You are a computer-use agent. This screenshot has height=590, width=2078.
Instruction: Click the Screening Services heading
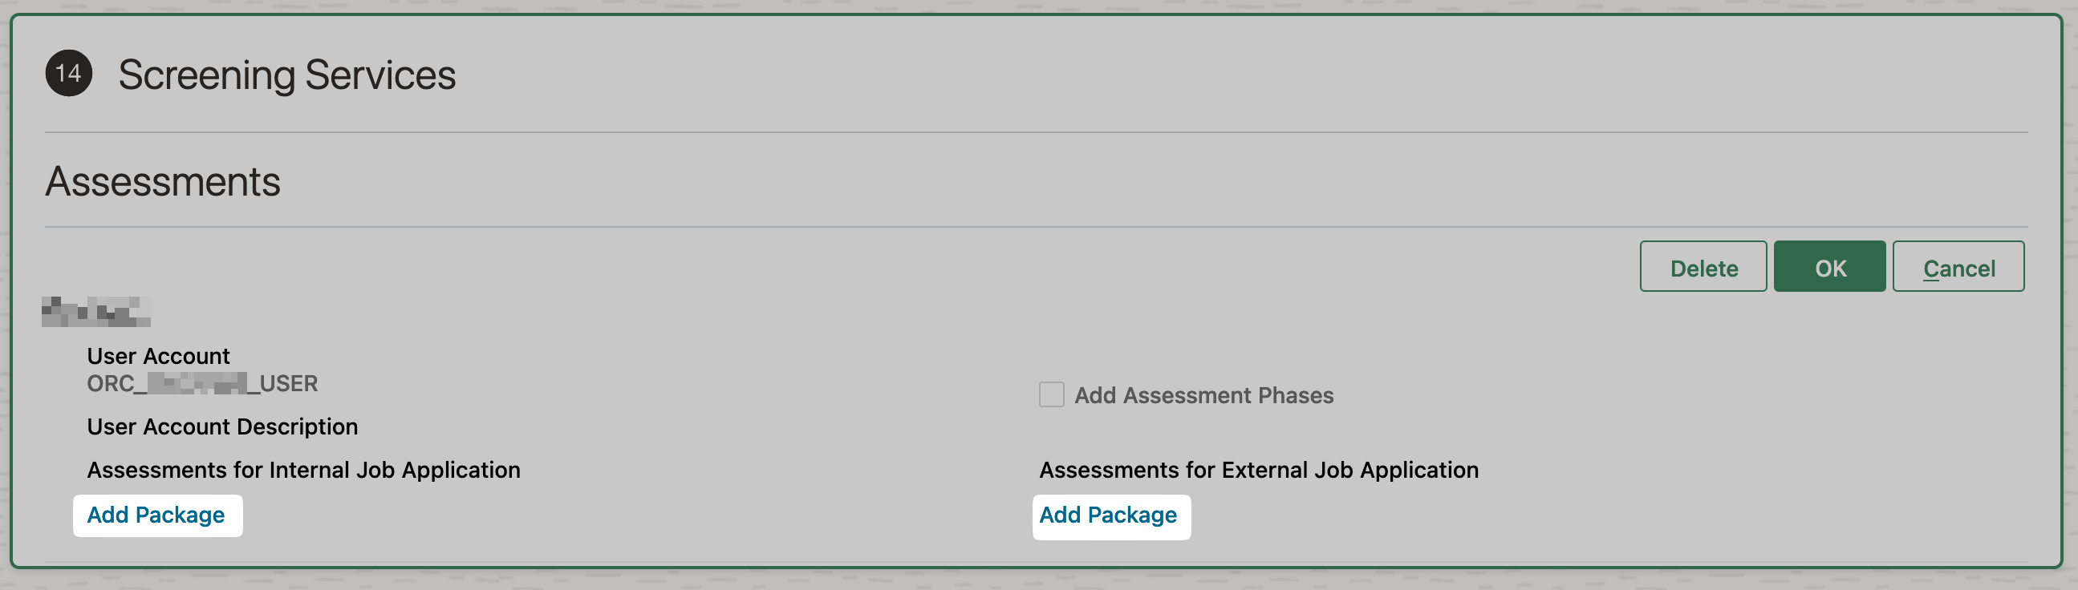click(x=287, y=75)
